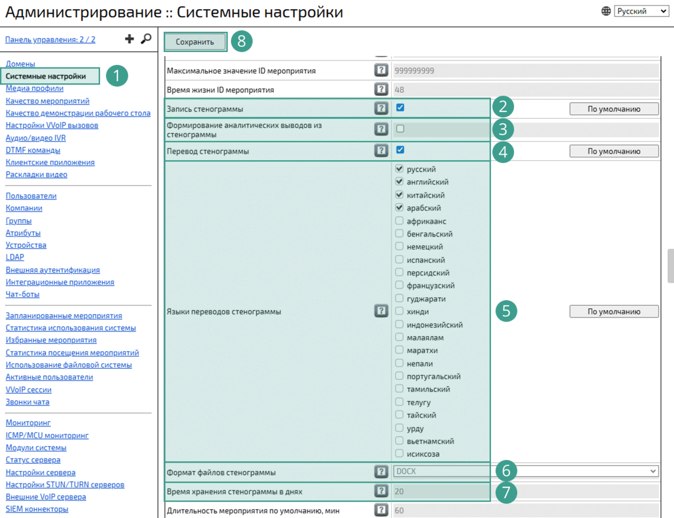Click the vertical scrollbar thumb
This screenshot has width=674, height=518.
[670, 266]
